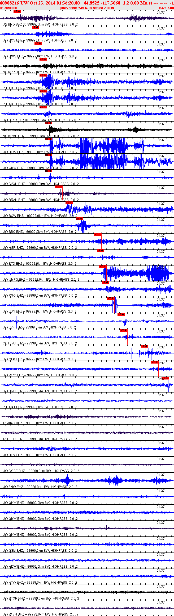Click the UW BOW EHZ station label
The height and width of the screenshot is (616, 174).
coord(40,216)
